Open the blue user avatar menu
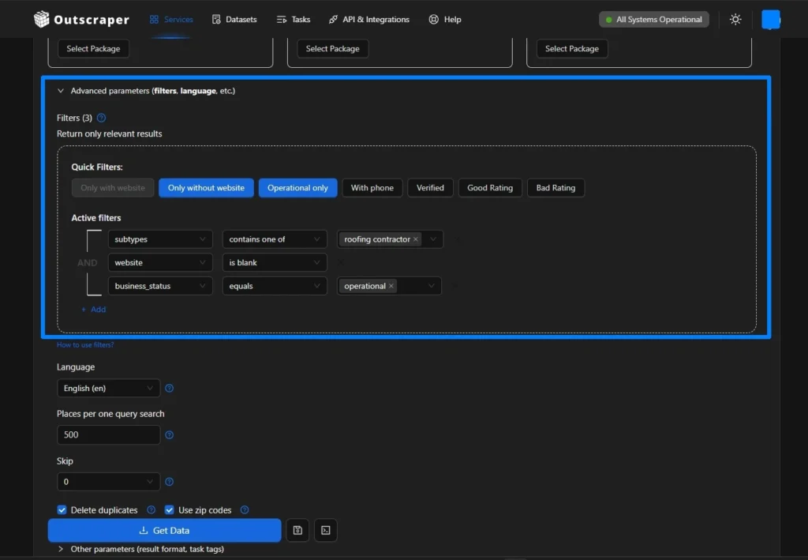This screenshot has height=560, width=808. click(771, 20)
